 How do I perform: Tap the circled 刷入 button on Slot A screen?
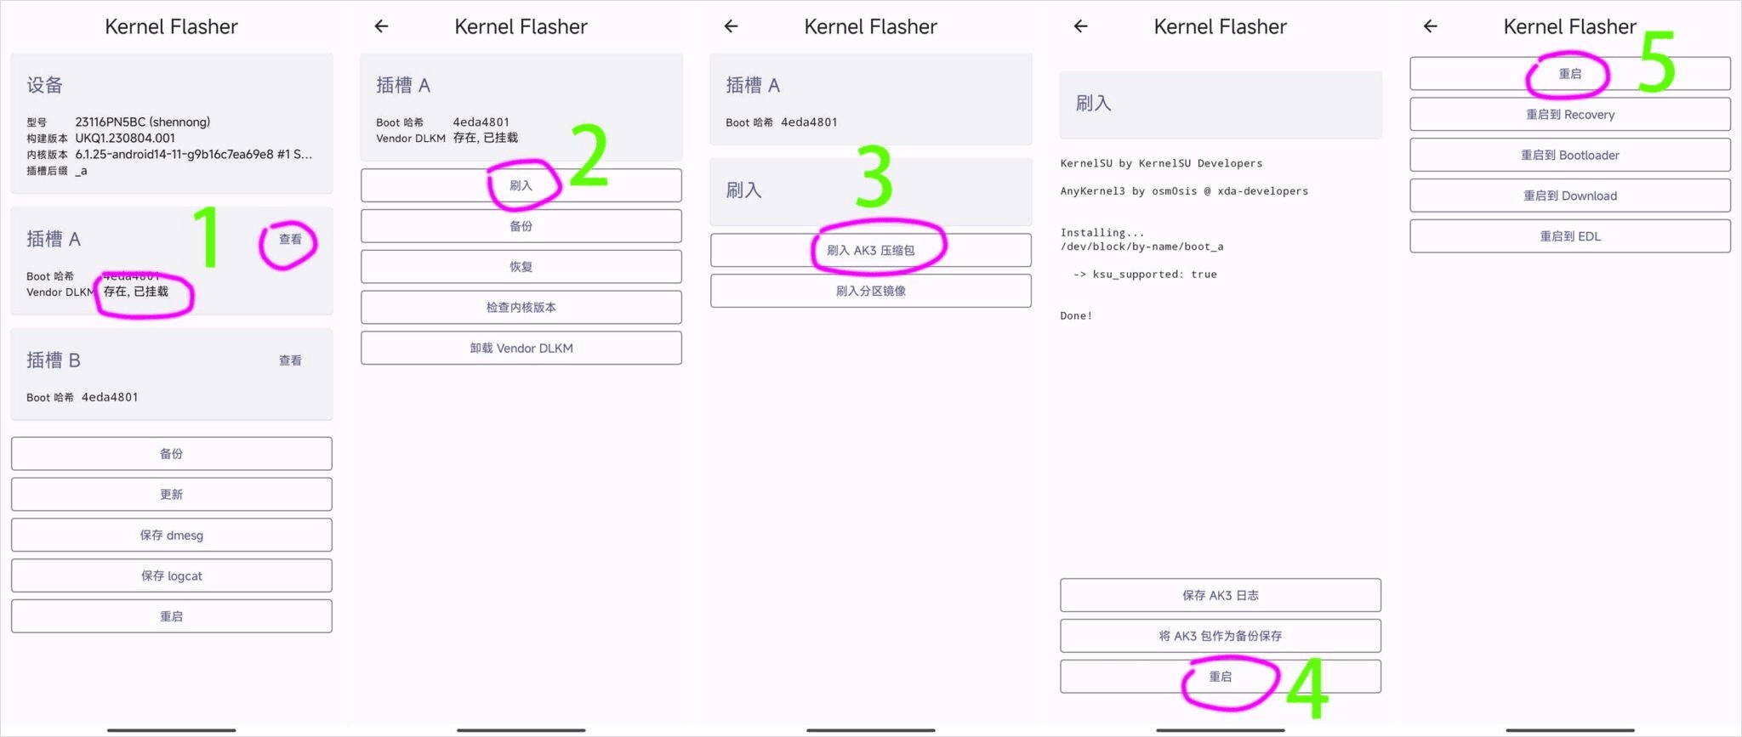click(x=521, y=184)
